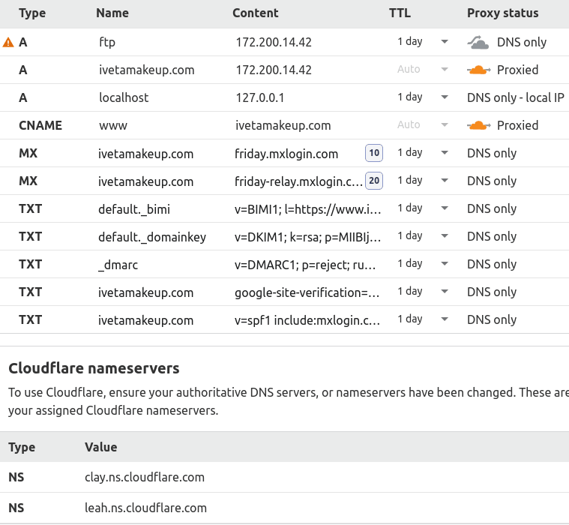Click friday-relay.mxlogin.c… MX content
This screenshot has height=525, width=569.
tap(298, 181)
